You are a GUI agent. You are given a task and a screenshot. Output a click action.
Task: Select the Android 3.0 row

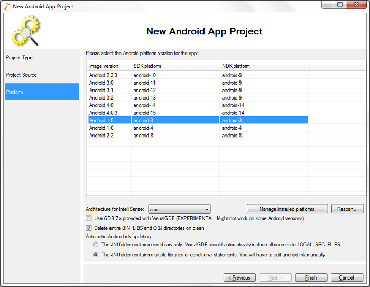(198, 83)
